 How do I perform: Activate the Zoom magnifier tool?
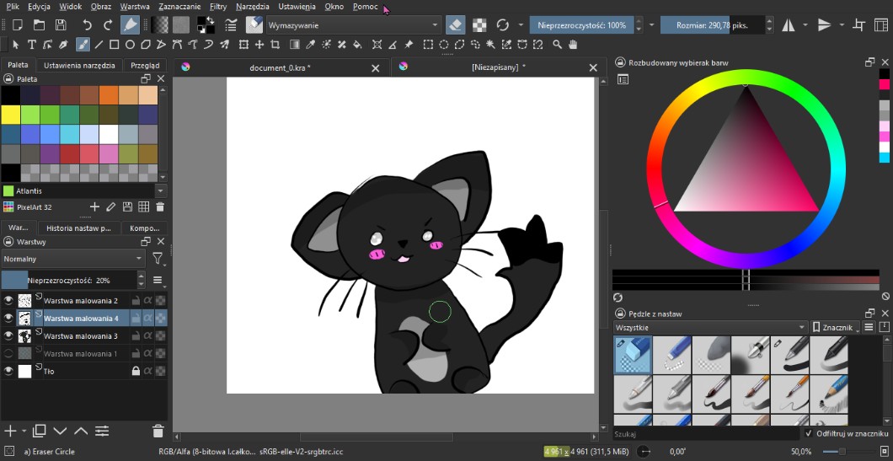(558, 45)
